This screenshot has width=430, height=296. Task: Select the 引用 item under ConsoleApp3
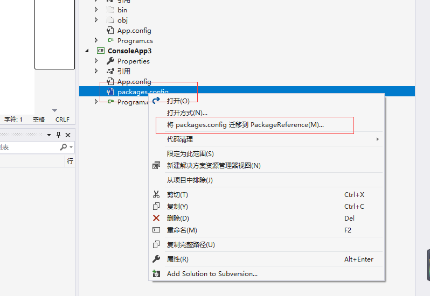pyautogui.click(x=124, y=72)
